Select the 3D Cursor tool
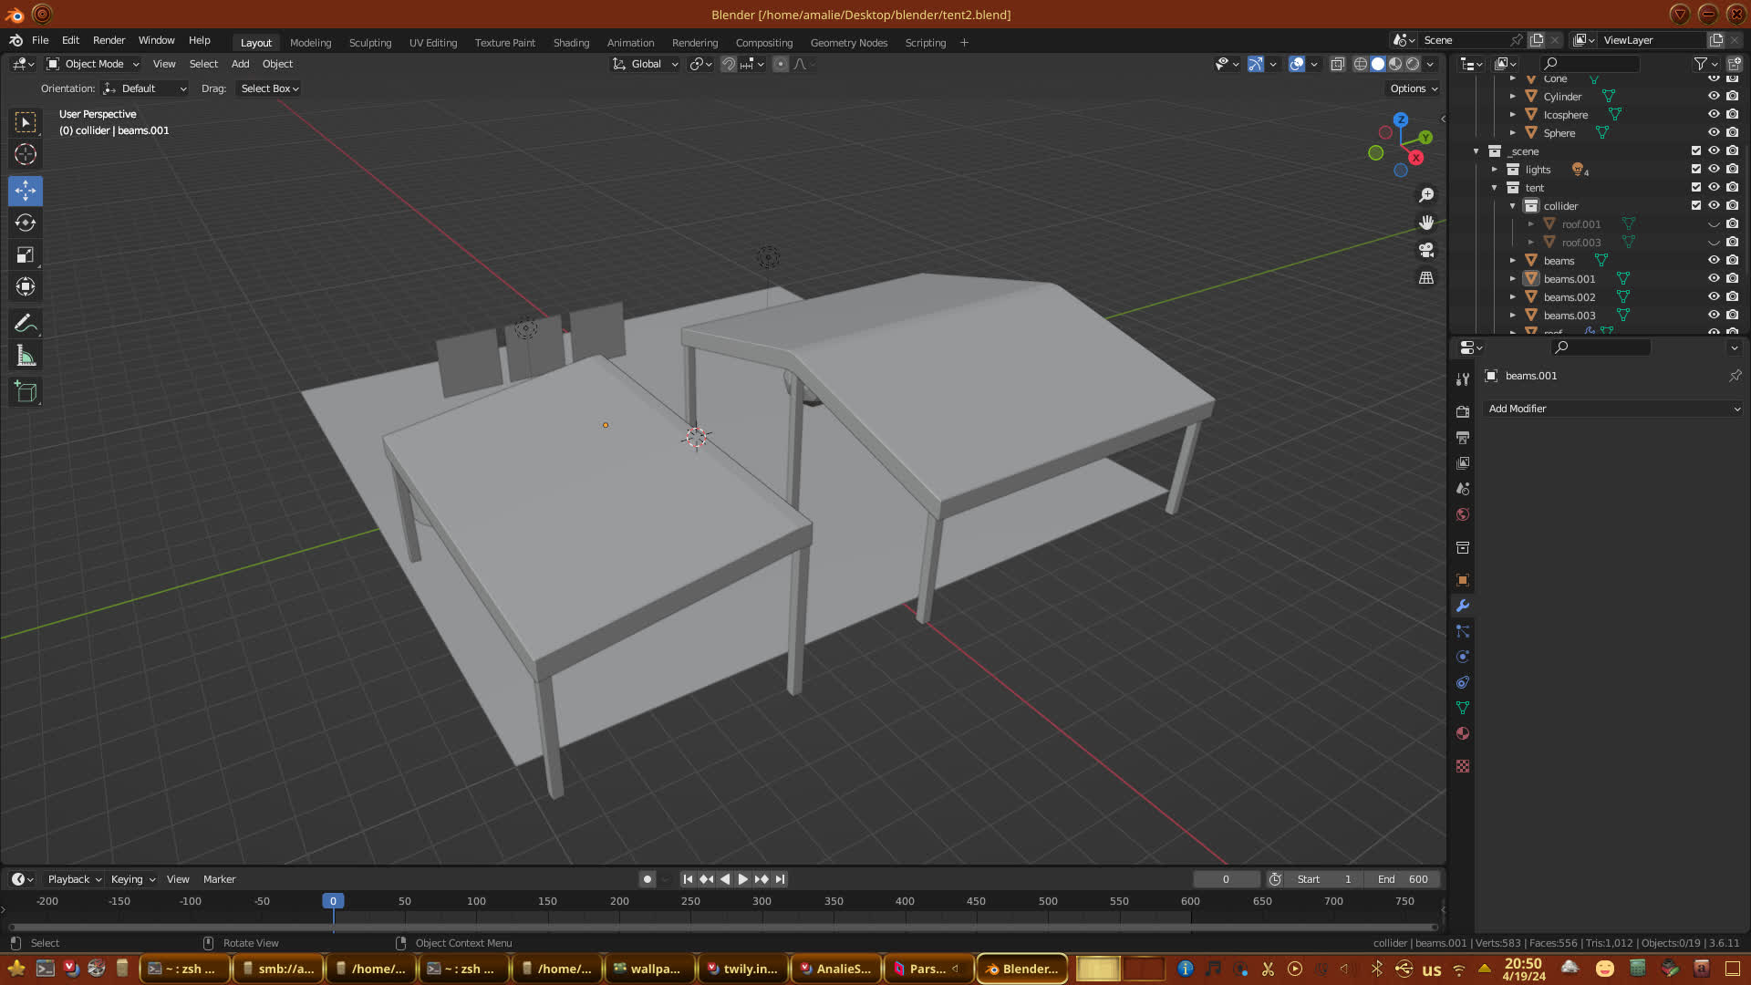 click(26, 154)
